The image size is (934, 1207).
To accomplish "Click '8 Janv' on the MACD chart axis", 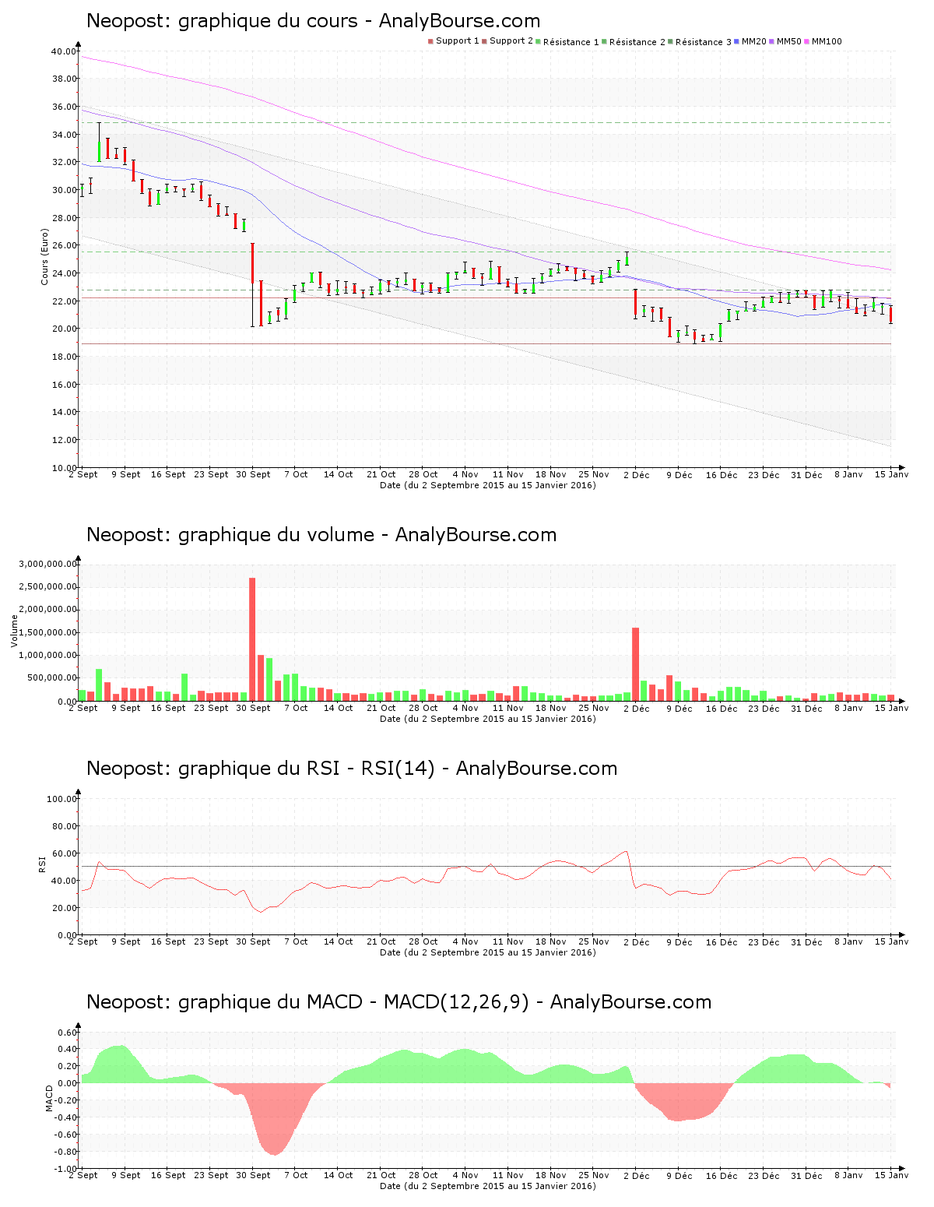I will pyautogui.click(x=848, y=1175).
